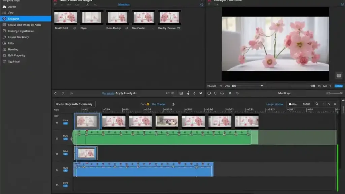This screenshot has width=345, height=194.
Task: Open the Kilits item in the sidebar
Action: coord(11,43)
